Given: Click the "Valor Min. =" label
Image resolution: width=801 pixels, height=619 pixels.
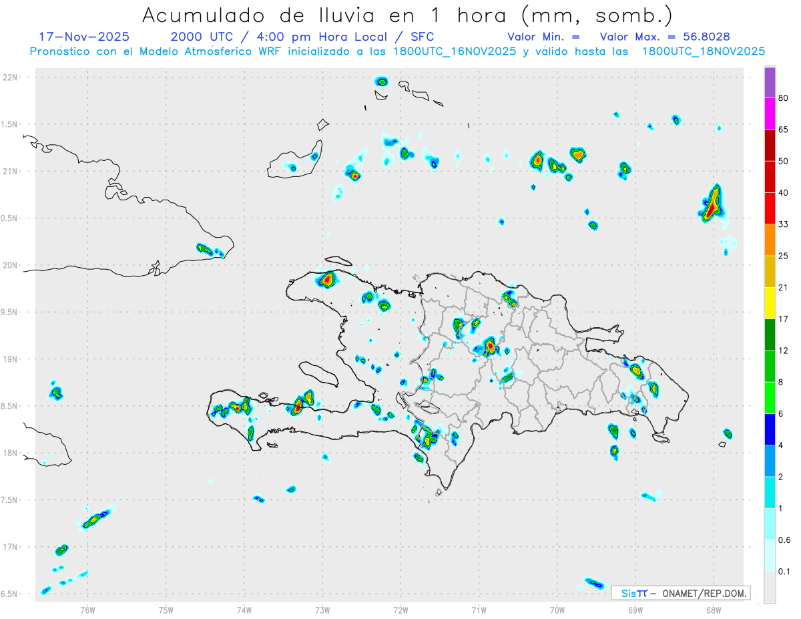Looking at the screenshot, I should (x=543, y=37).
